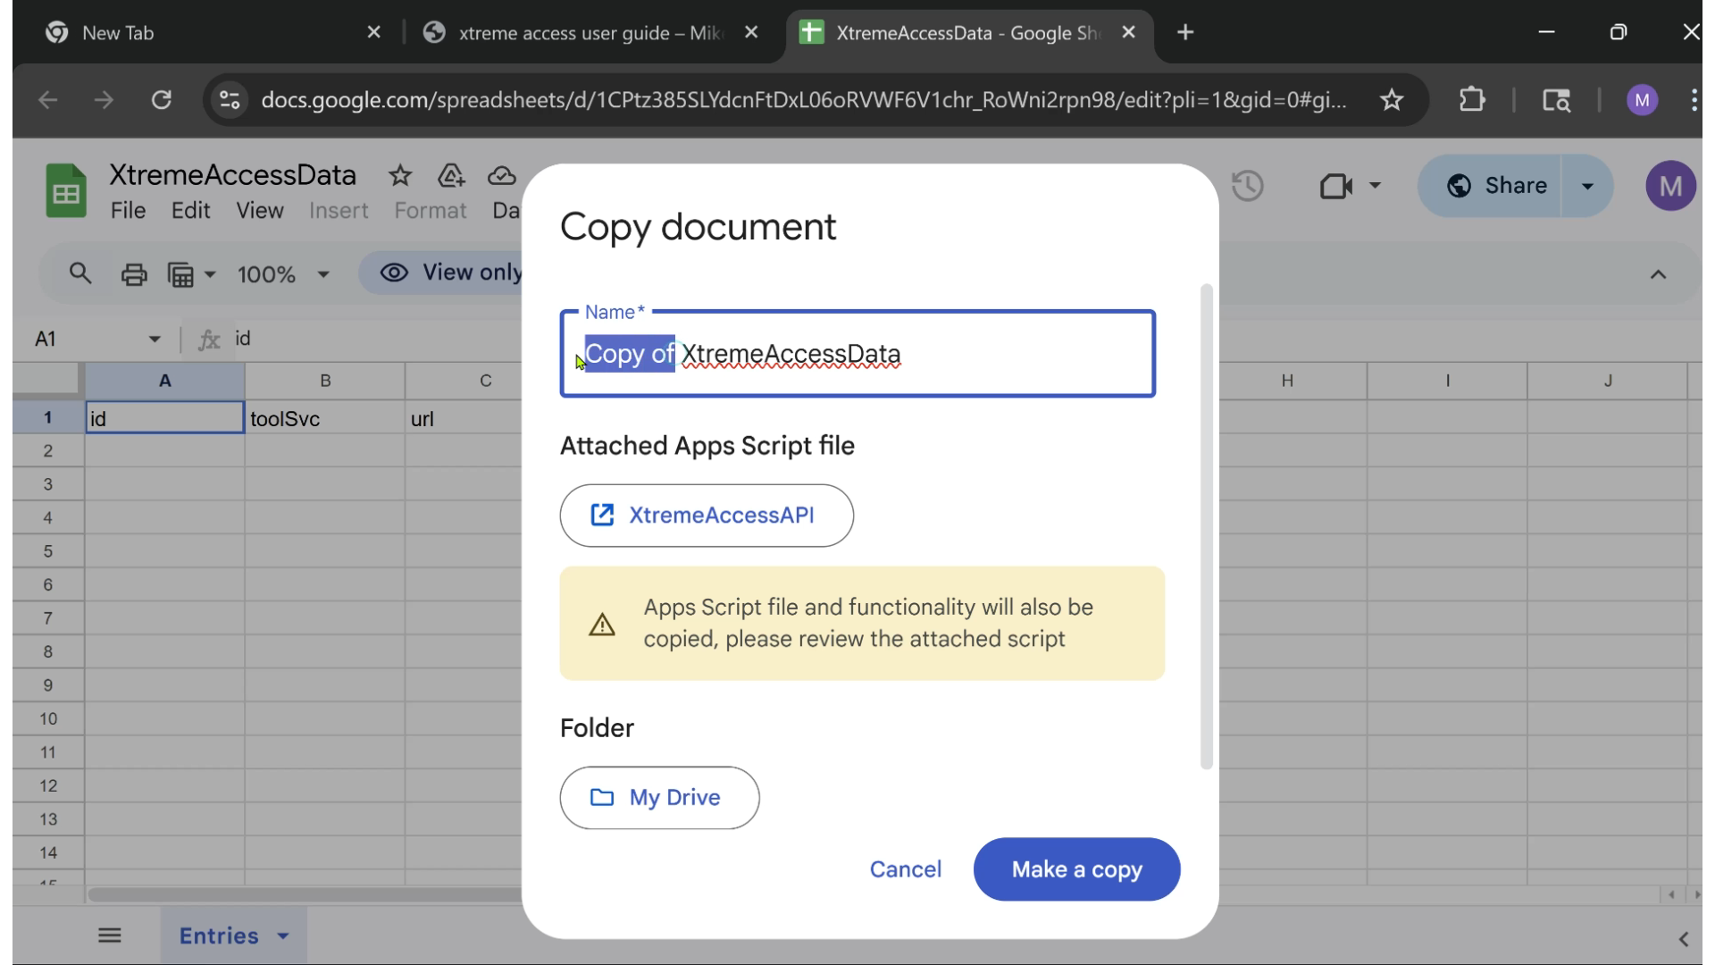The width and height of the screenshot is (1715, 965).
Task: Click the Google Lens search icon
Action: pyautogui.click(x=1557, y=100)
